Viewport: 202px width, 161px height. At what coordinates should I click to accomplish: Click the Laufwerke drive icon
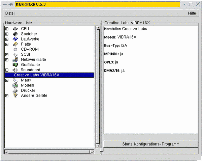click(x=15, y=39)
